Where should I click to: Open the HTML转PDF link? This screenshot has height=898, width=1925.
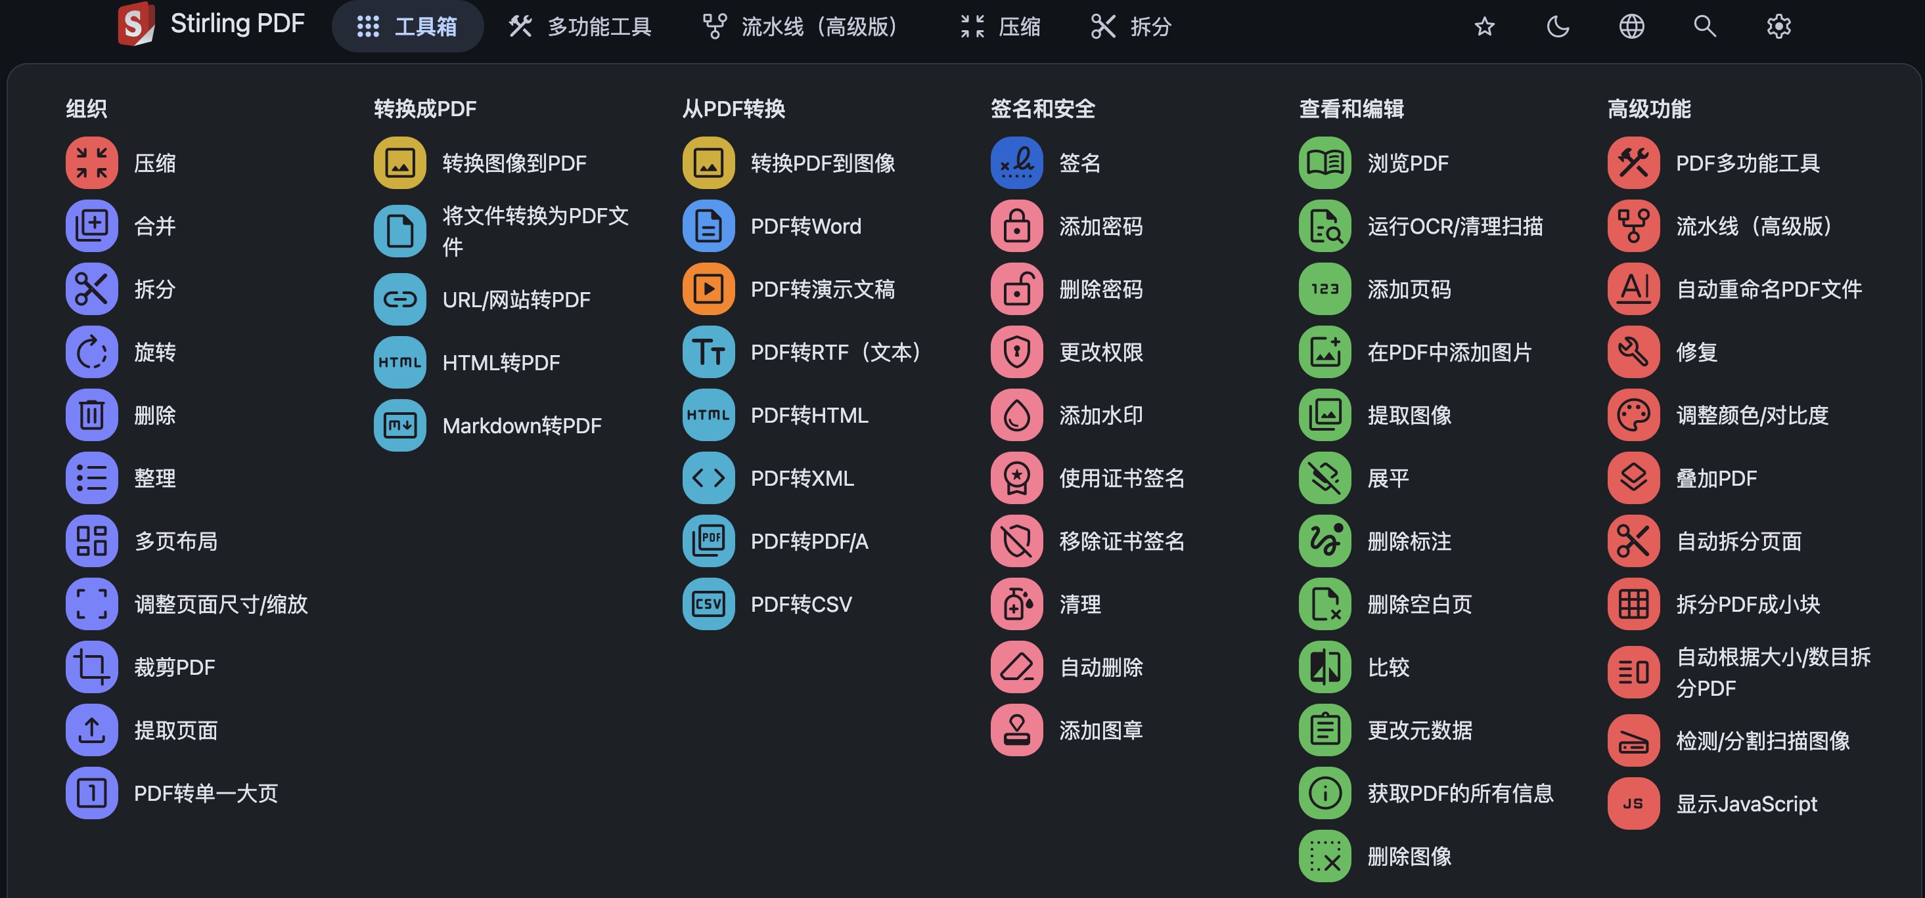click(x=501, y=363)
